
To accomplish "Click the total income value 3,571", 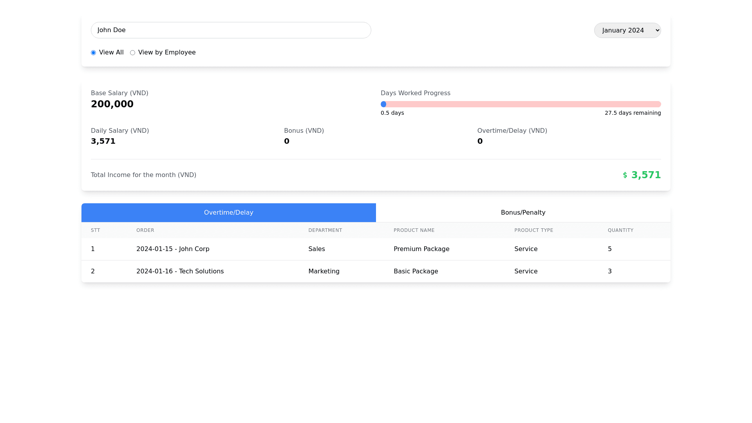I will click(x=646, y=175).
